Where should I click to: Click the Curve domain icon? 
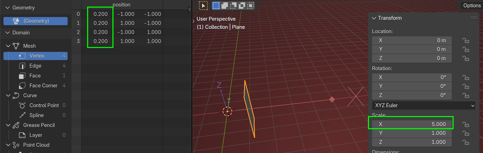pyautogui.click(x=16, y=95)
